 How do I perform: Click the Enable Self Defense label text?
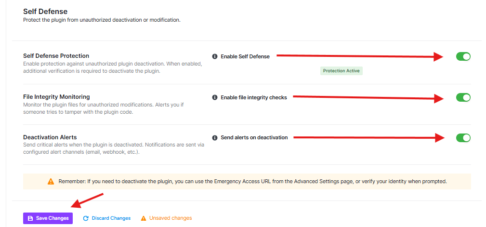(x=245, y=56)
